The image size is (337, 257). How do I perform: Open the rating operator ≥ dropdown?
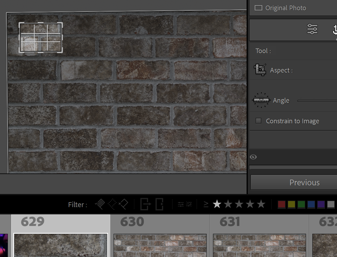[206, 204]
